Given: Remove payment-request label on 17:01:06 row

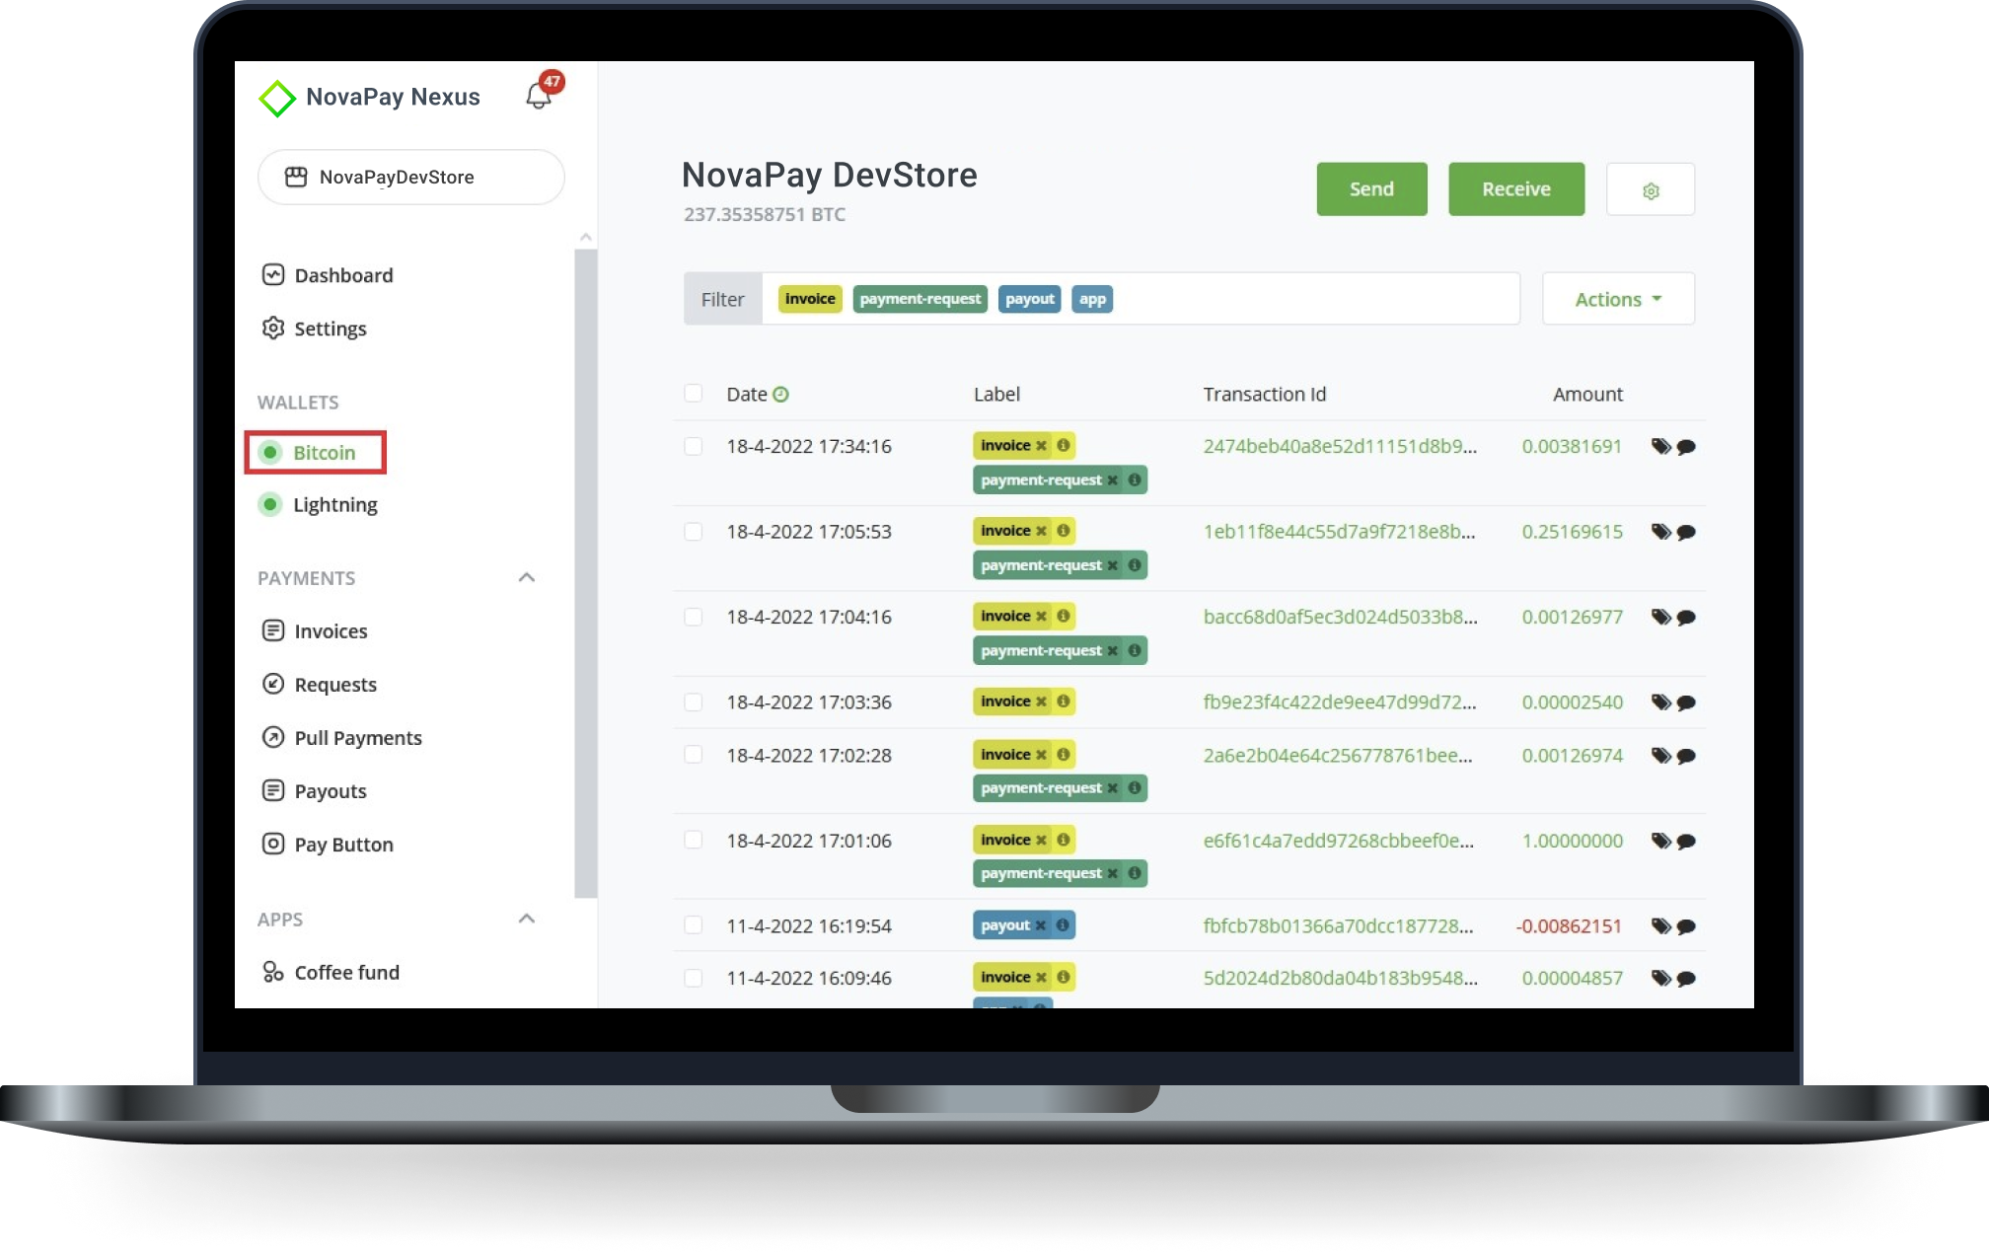Looking at the screenshot, I should click(x=1112, y=873).
